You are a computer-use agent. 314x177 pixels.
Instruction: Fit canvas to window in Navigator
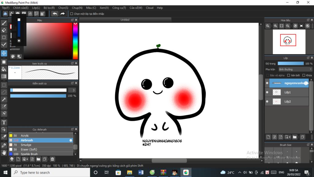tap(281, 26)
